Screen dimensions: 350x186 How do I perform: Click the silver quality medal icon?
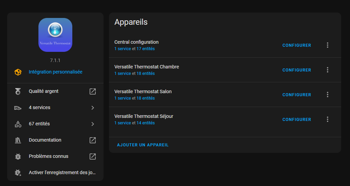(x=18, y=91)
